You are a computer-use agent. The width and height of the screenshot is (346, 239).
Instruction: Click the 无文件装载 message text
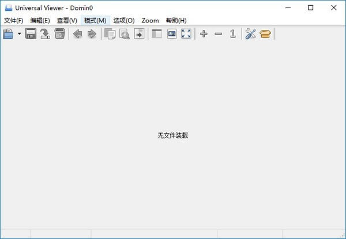[x=172, y=135]
